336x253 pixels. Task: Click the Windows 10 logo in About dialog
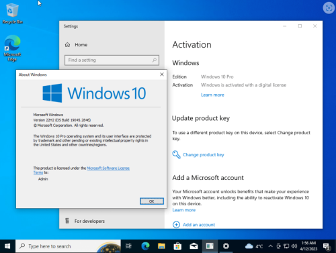tap(94, 93)
